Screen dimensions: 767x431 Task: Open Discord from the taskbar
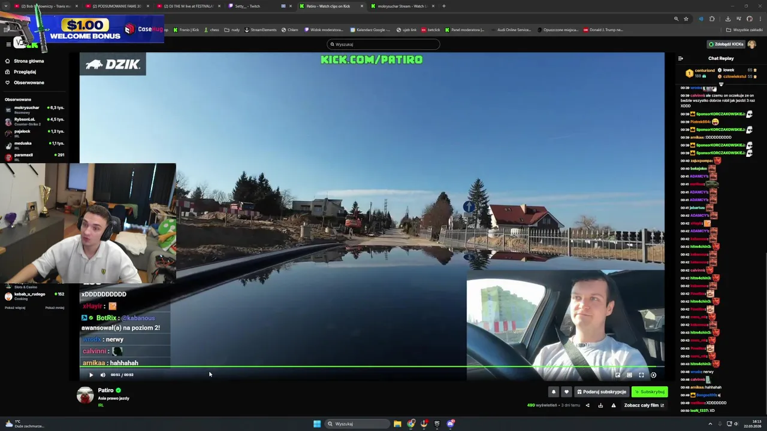pos(451,424)
